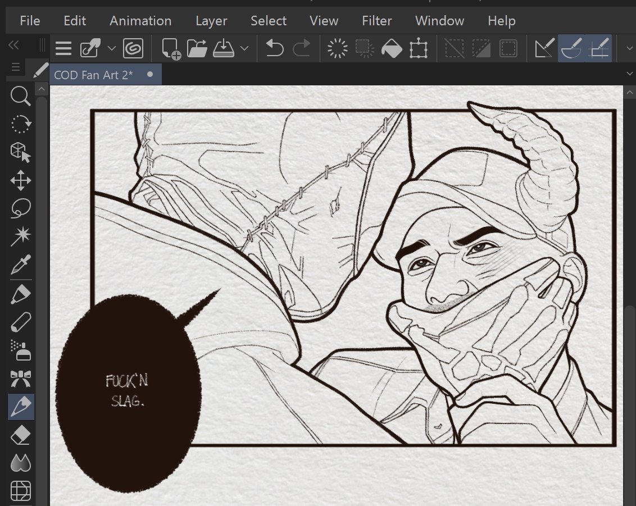Click the Deselect icon
This screenshot has height=506, width=636.
coord(455,49)
